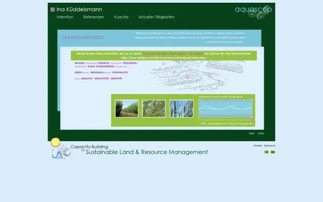The width and height of the screenshot is (323, 202).
Task: Click the tree row plantation photo thumbnail
Action: (x=127, y=109)
